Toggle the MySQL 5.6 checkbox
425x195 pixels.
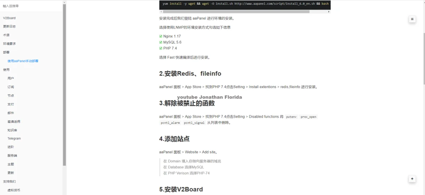click(161, 42)
